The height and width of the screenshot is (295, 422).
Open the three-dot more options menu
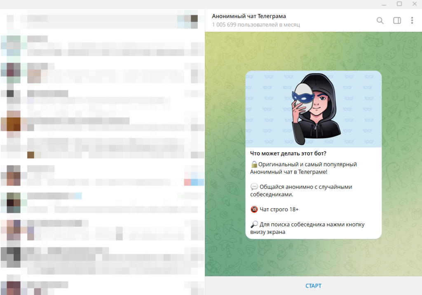tap(412, 21)
